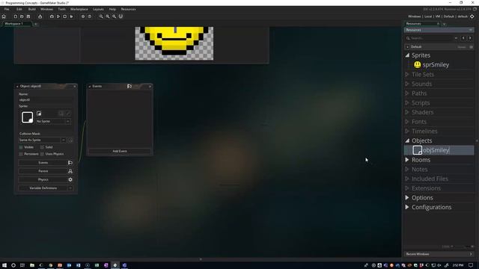Open the File menu

[7, 9]
